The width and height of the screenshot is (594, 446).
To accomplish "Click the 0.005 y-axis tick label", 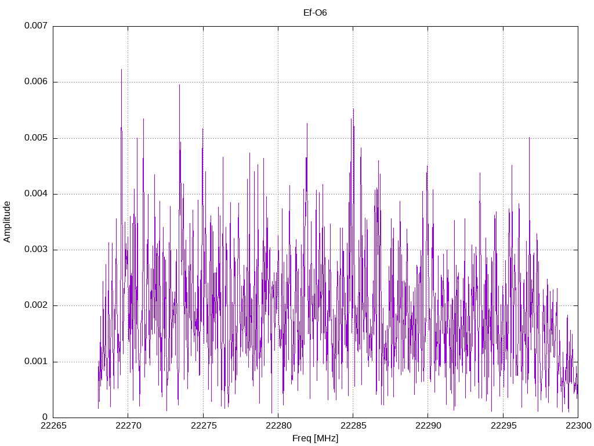I will [x=36, y=138].
